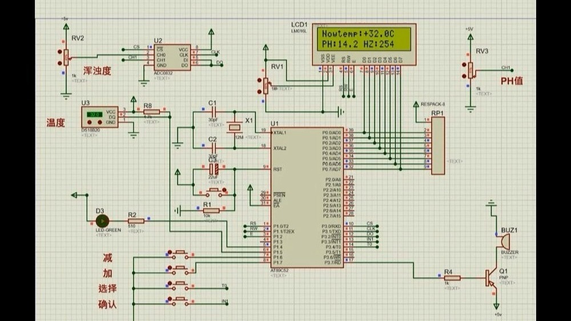The image size is (571, 321).
Task: Lower RV3 with its lower red dot
Action: [x=464, y=76]
